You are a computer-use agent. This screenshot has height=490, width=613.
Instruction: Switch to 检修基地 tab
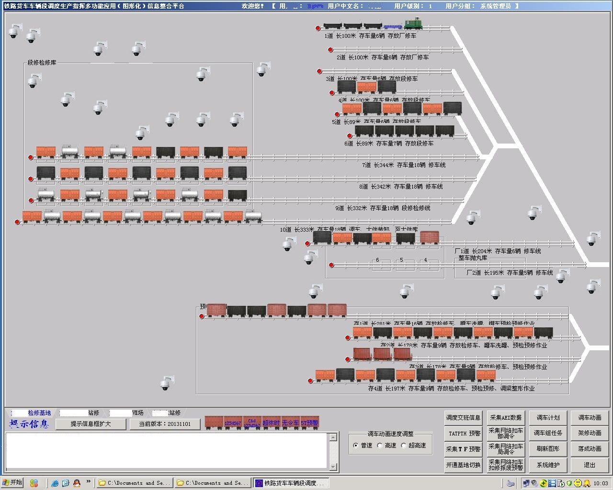(32, 412)
